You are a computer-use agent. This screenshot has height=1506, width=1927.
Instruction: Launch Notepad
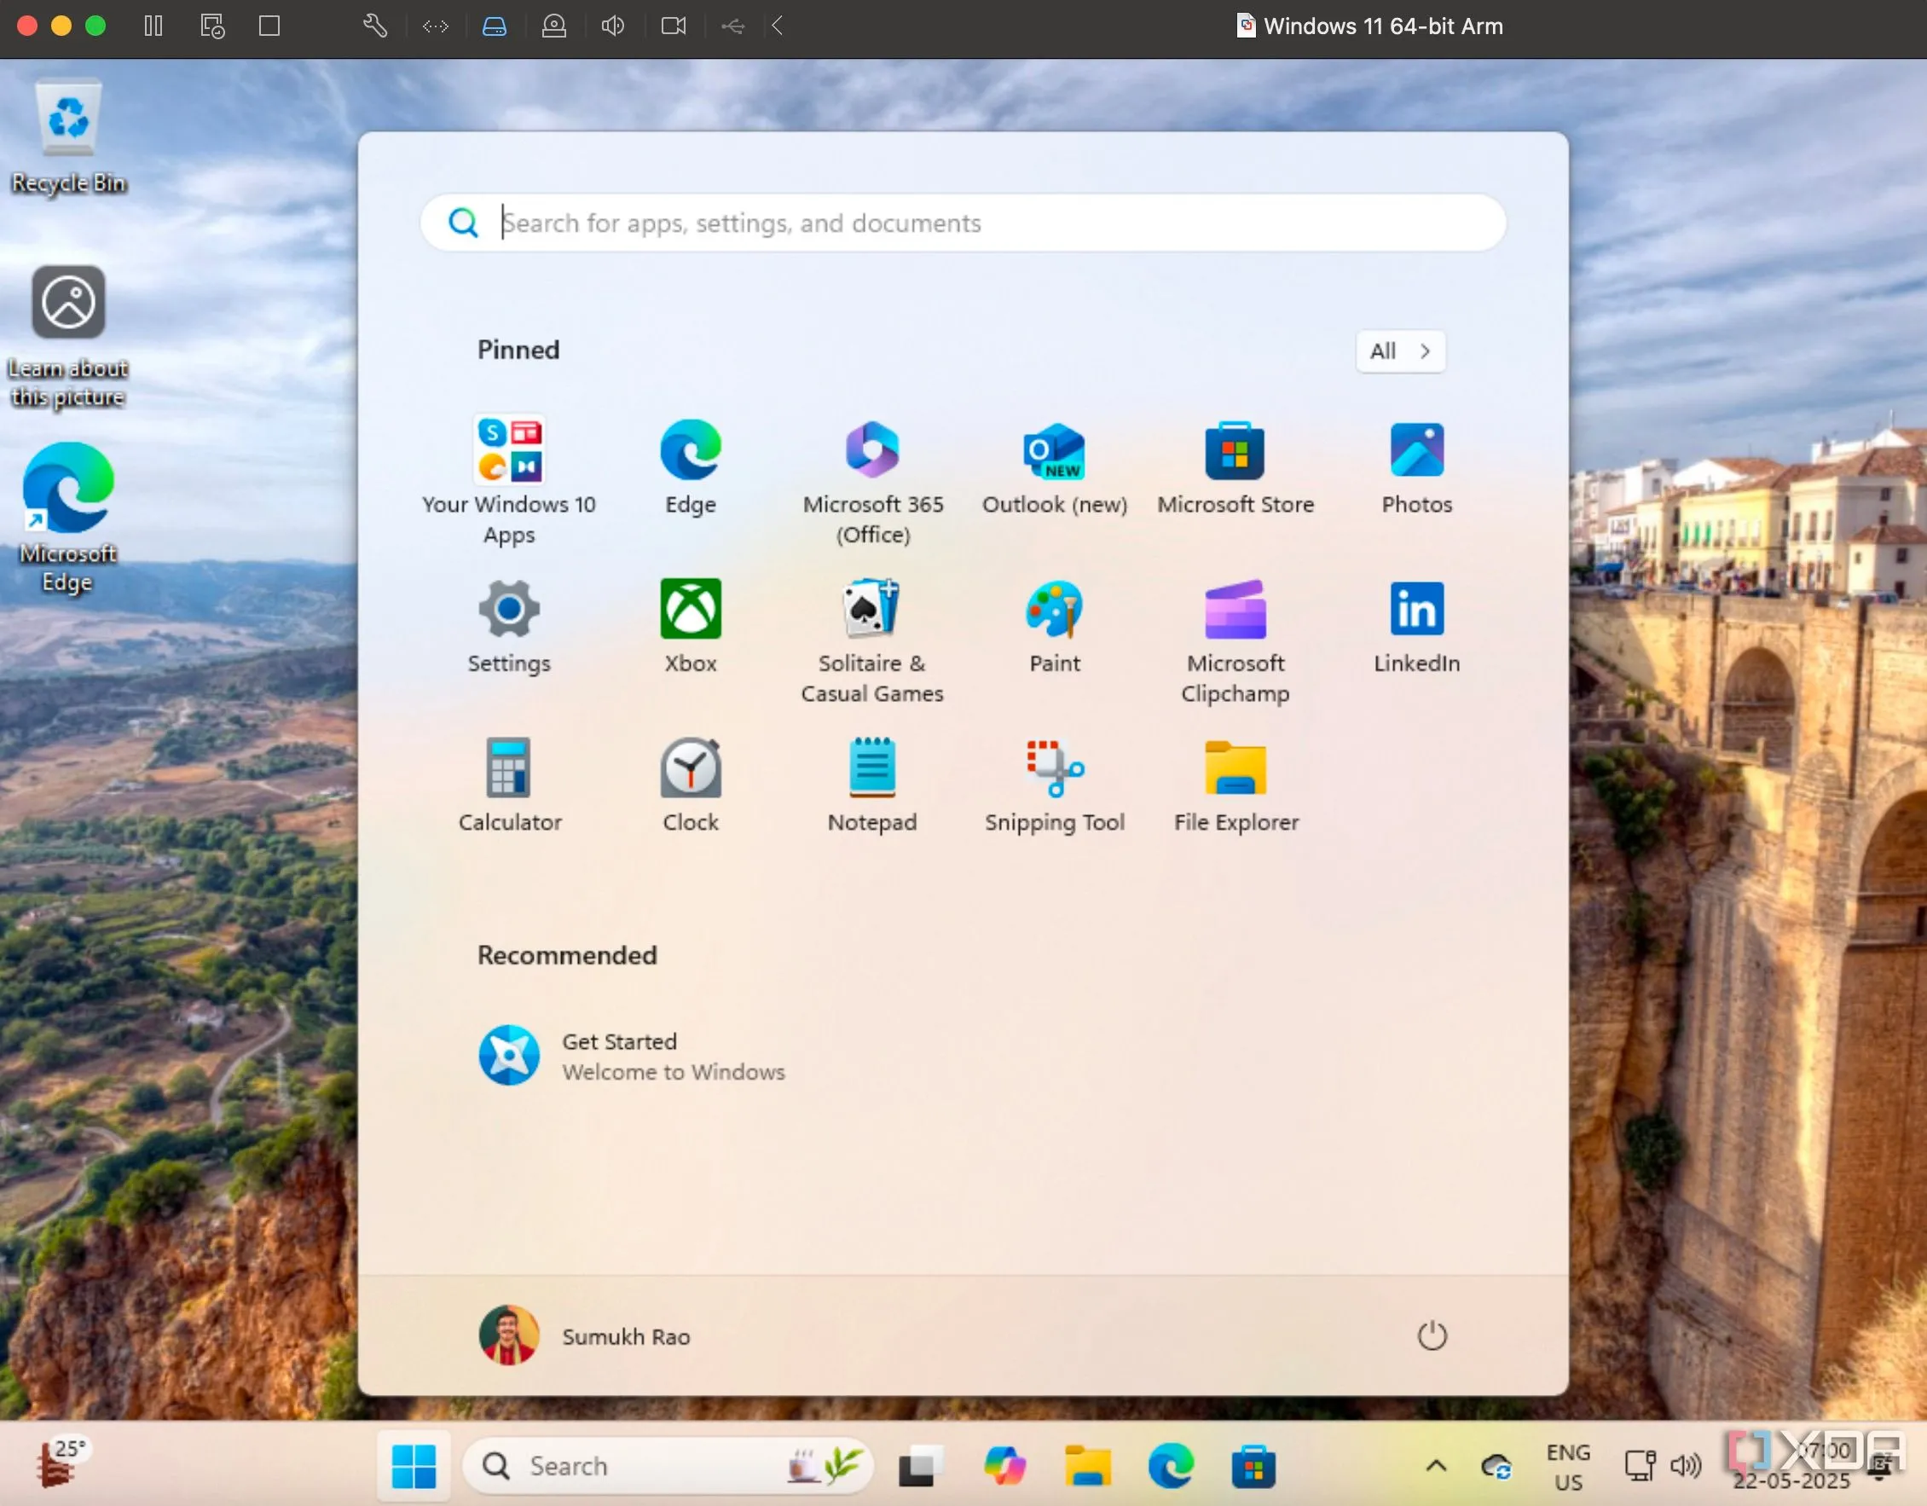point(872,785)
